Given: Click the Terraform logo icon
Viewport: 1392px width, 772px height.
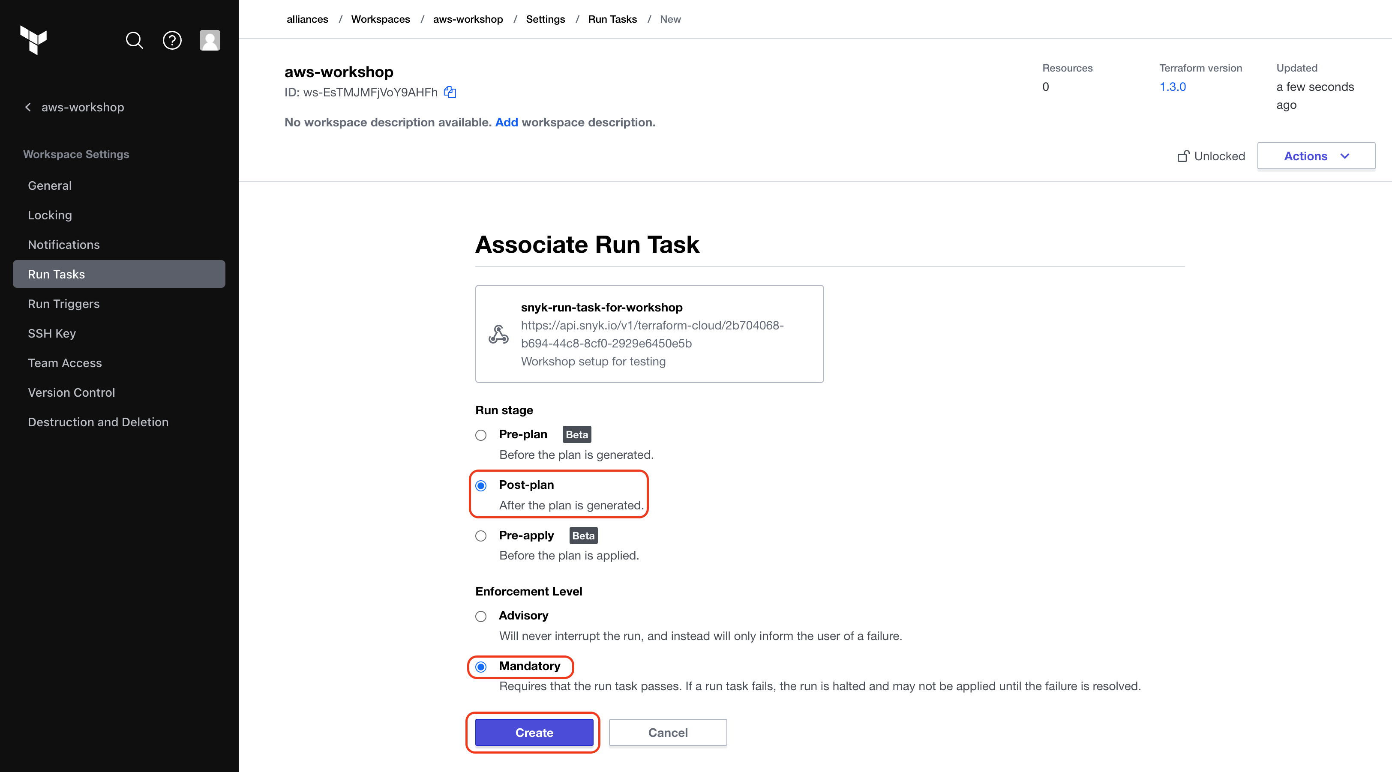Looking at the screenshot, I should click(x=33, y=40).
